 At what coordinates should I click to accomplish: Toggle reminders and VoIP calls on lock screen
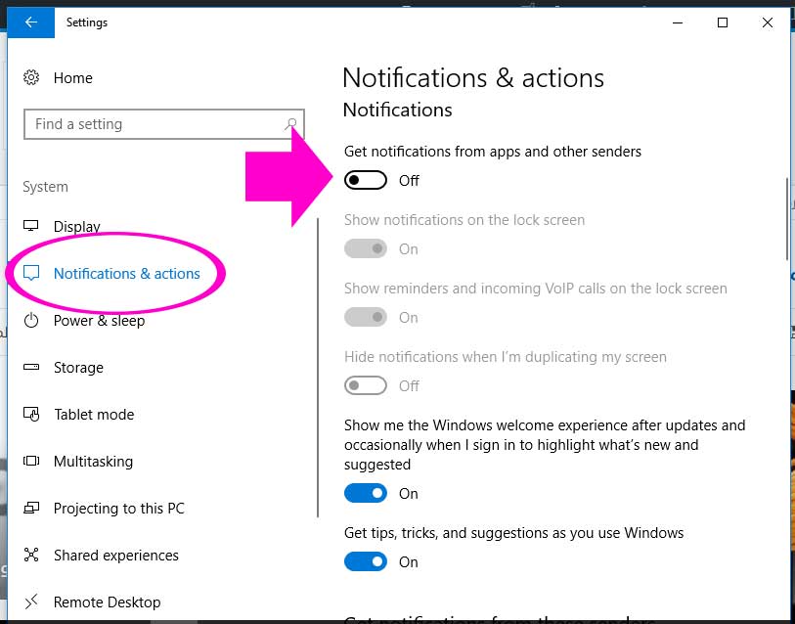[x=365, y=317]
